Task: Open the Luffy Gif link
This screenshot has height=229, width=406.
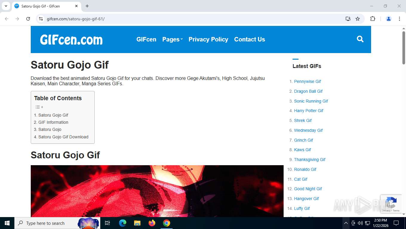Action: click(302, 208)
